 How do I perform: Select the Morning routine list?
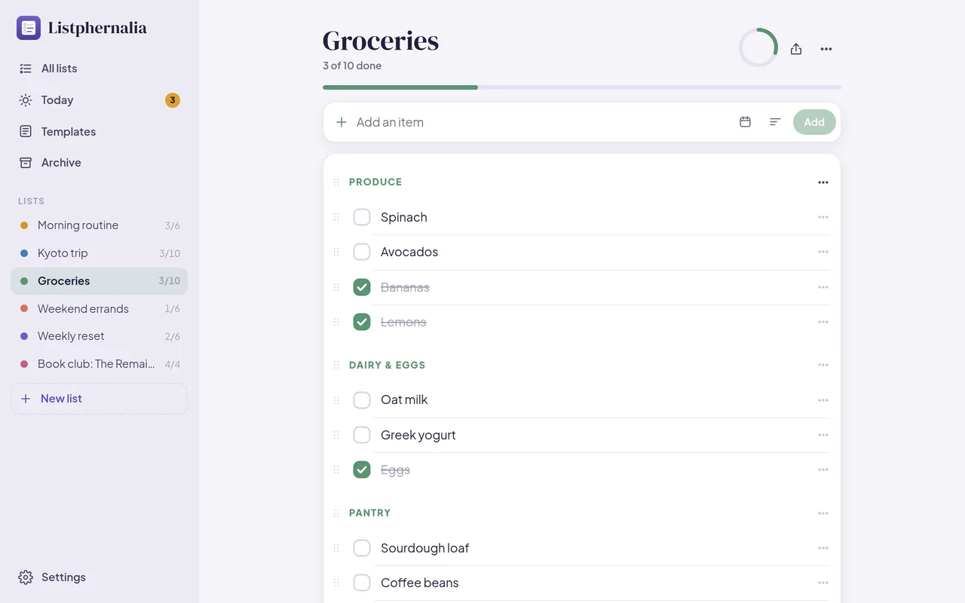click(x=99, y=225)
